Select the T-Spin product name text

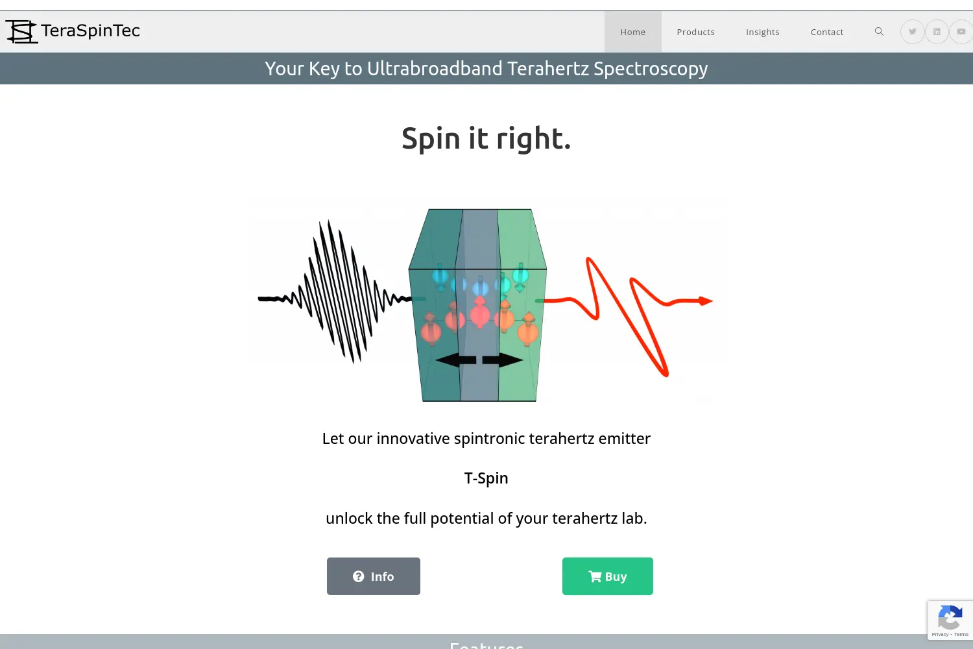486,478
